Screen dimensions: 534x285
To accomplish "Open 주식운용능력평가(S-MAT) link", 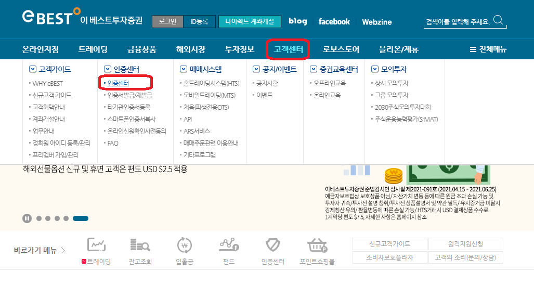I will coord(406,119).
